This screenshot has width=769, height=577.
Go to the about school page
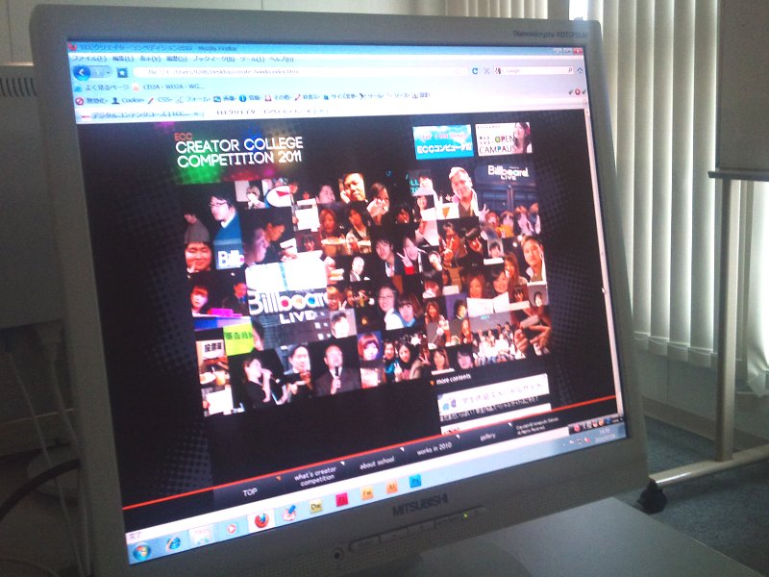click(x=377, y=465)
